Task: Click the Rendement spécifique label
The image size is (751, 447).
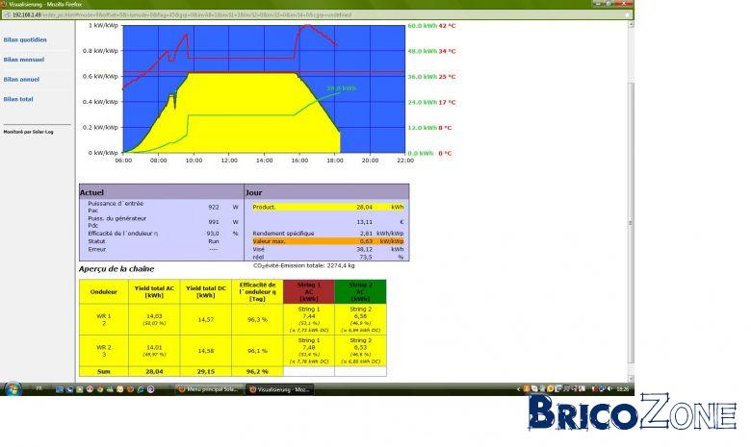Action: (x=283, y=234)
